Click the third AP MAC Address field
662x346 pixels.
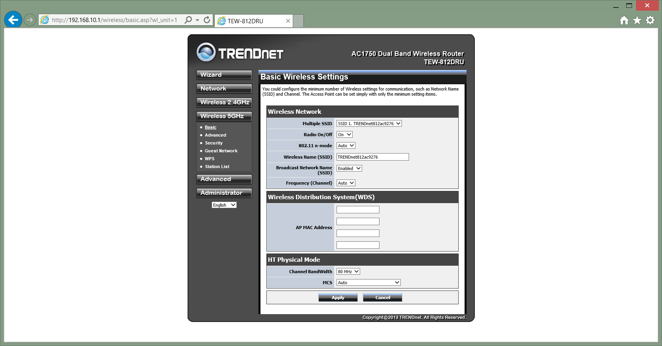point(358,233)
